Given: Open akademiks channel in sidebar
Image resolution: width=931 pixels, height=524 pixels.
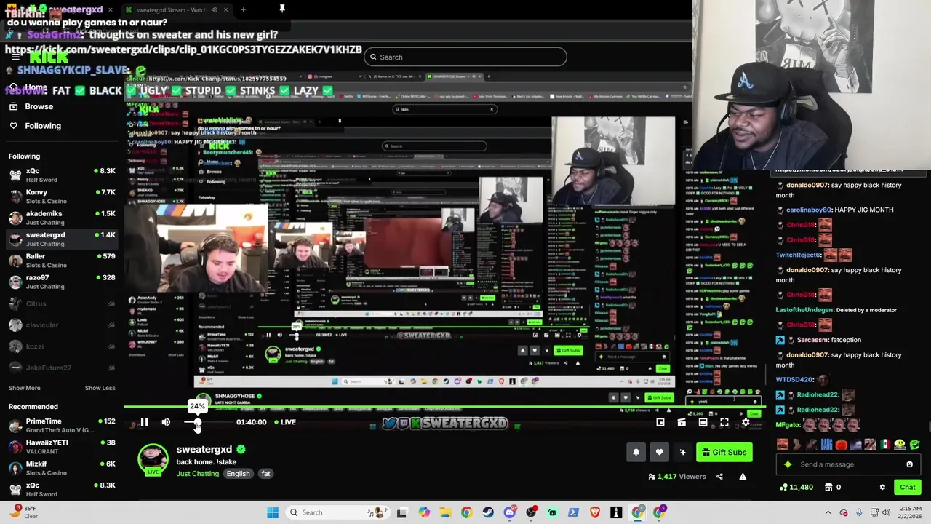Looking at the screenshot, I should point(62,218).
